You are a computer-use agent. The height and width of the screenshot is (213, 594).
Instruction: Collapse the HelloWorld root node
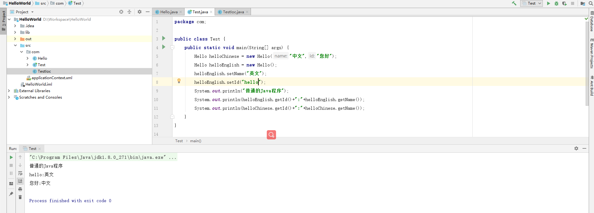[x=9, y=19]
